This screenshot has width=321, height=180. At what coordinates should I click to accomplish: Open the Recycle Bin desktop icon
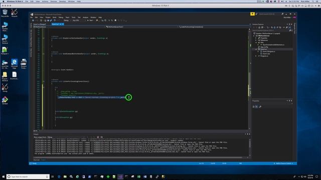tap(5, 13)
